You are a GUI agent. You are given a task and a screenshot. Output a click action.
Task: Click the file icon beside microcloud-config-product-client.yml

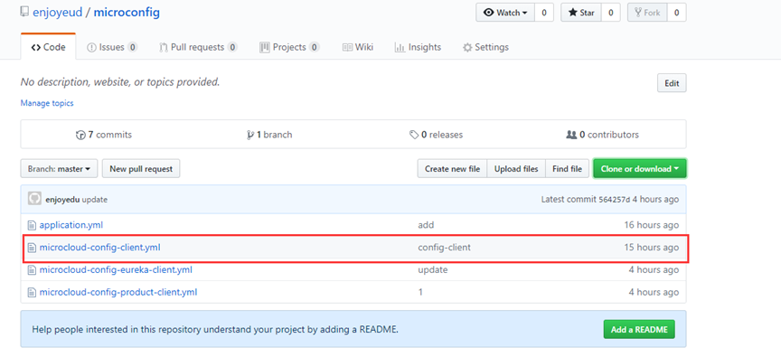(32, 292)
